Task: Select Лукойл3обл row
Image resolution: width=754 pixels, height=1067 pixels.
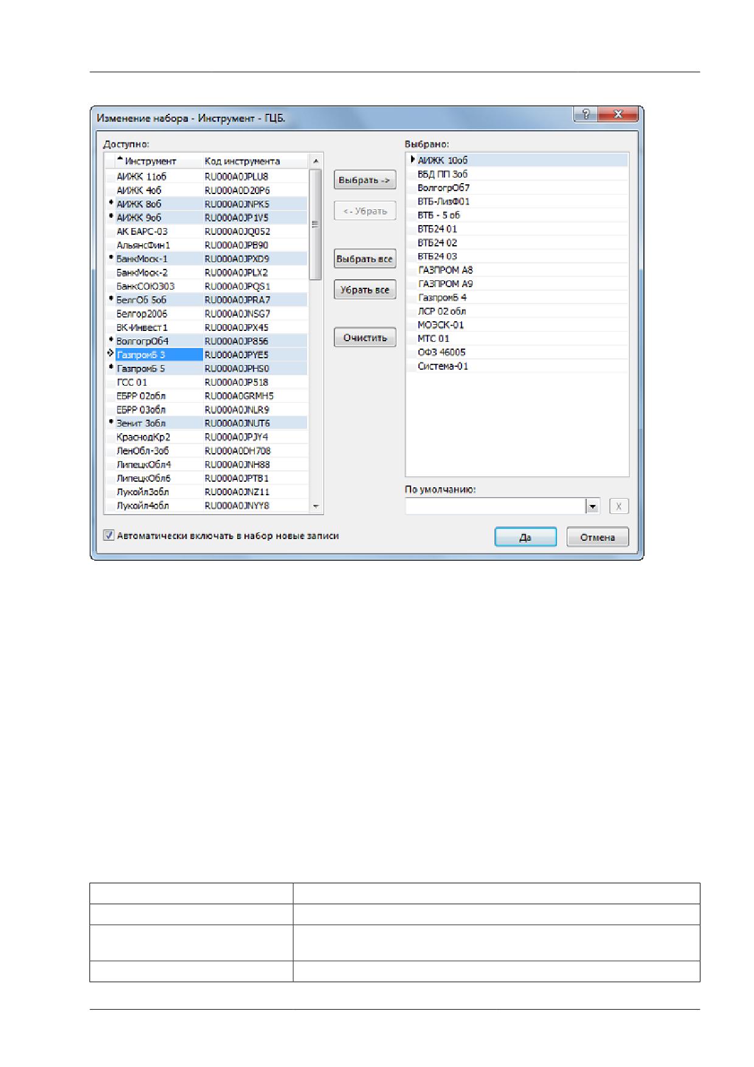Action: pos(206,492)
